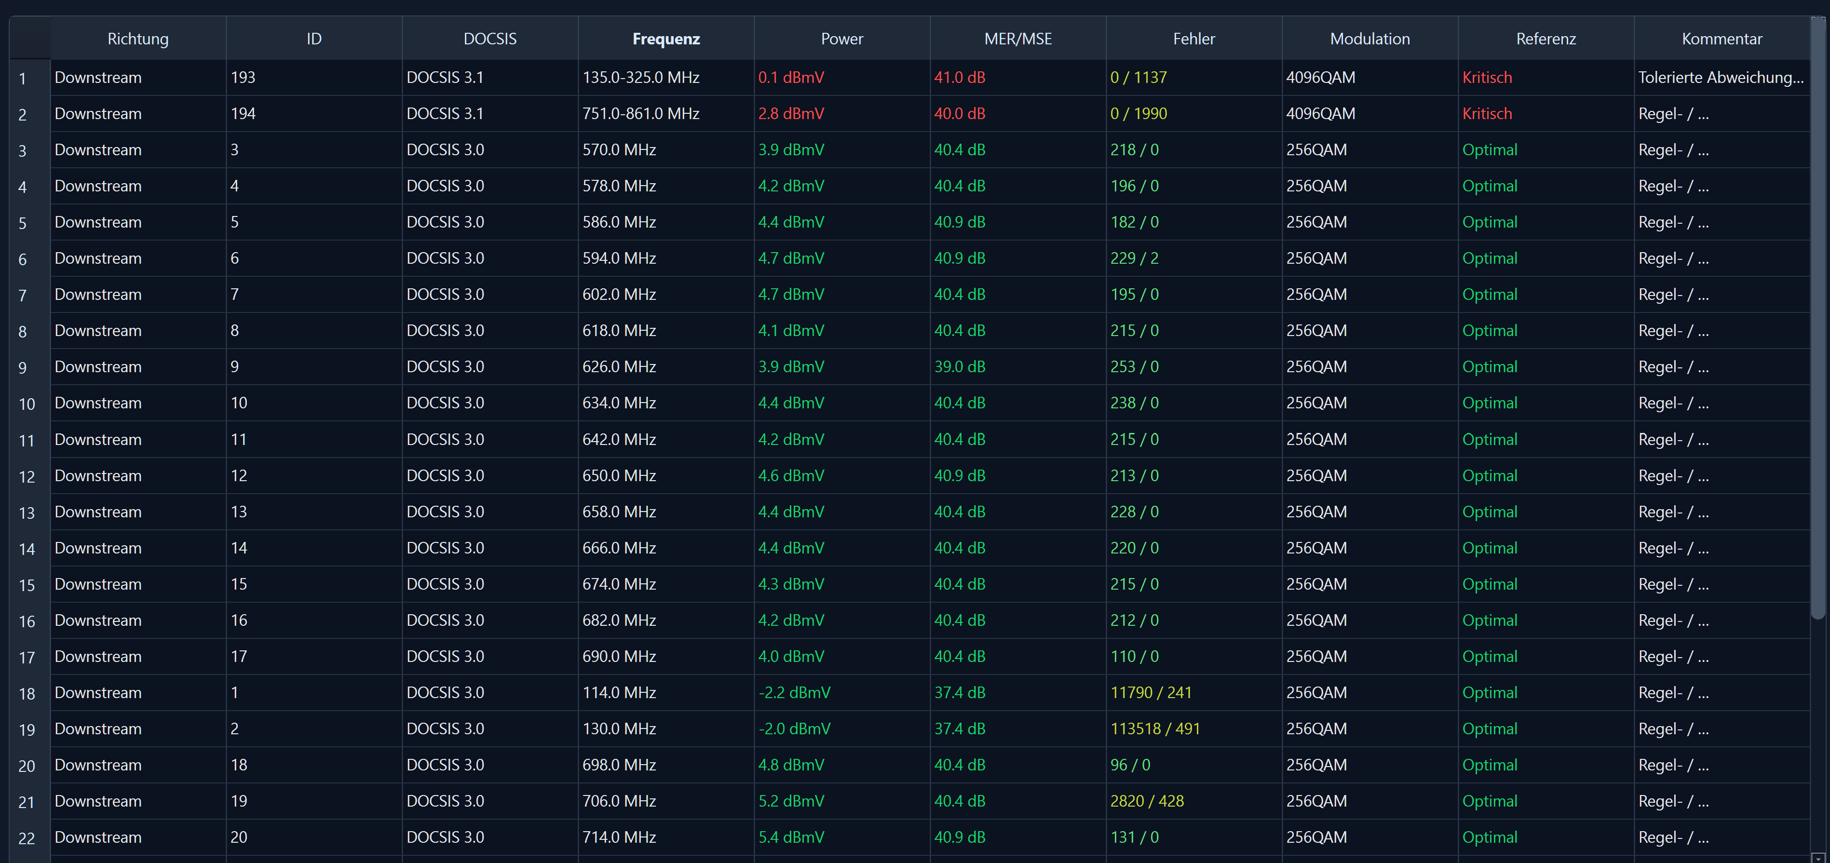1830x863 pixels.
Task: Click the scrollbar down arrow
Action: tap(1818, 857)
